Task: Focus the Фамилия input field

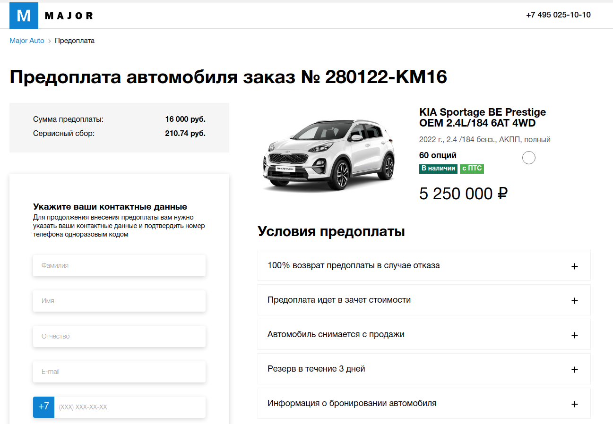Action: pos(119,265)
